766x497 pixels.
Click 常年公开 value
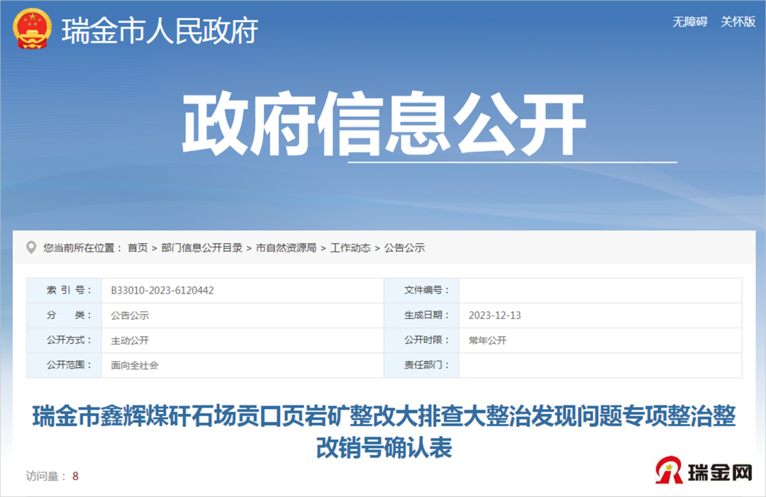487,340
